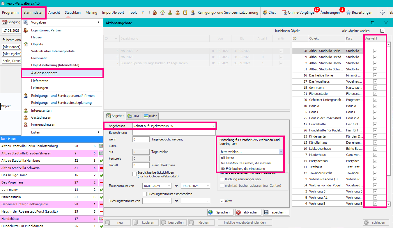393x228 pixels.
Task: Click the Objekte house menu icon
Action: point(26,44)
